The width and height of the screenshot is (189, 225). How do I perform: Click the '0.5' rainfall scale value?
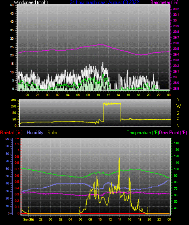point(17,182)
